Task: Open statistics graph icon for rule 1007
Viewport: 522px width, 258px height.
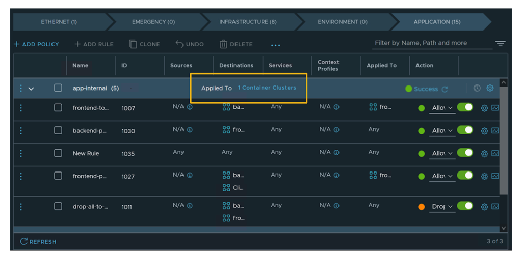Action: (495, 108)
